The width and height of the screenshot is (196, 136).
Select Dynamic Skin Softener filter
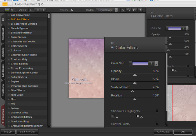pos(25,86)
